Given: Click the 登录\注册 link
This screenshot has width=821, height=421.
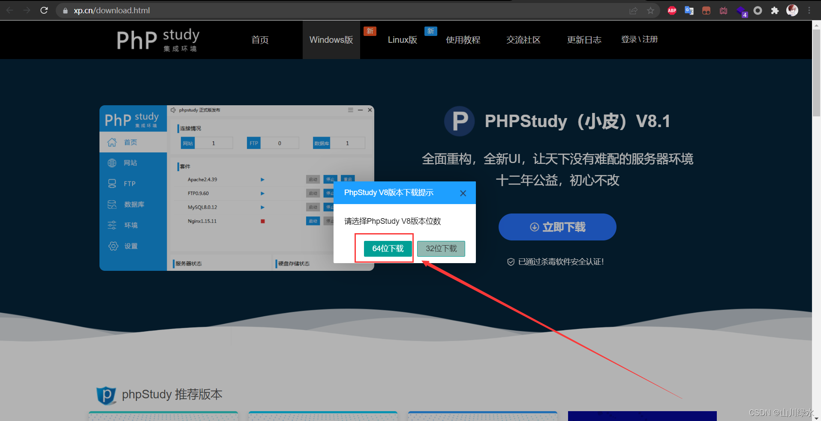Looking at the screenshot, I should tap(639, 39).
